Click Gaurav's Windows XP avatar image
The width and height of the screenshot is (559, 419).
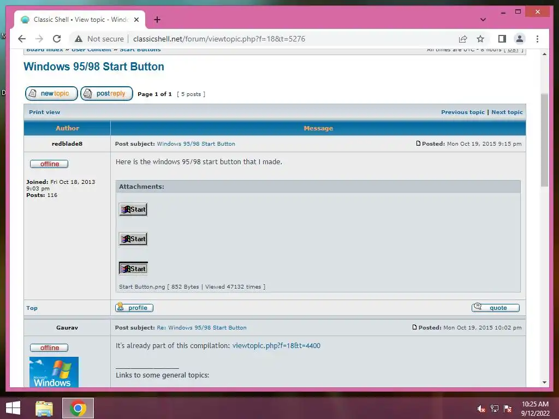54,372
